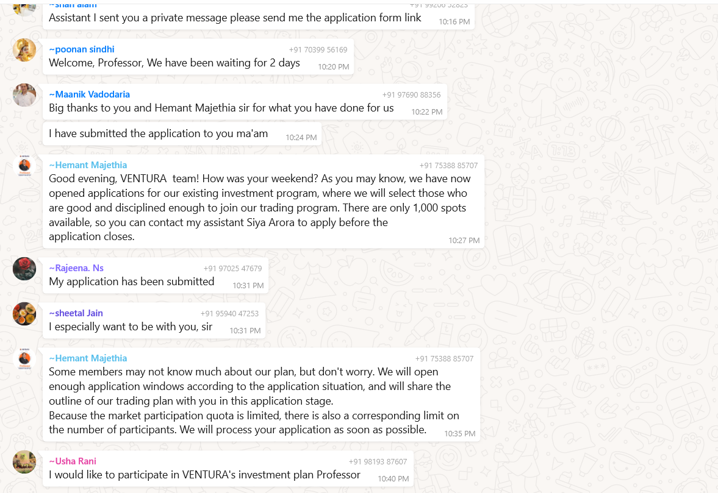Click the 10:35 PM message timestamp
Image resolution: width=718 pixels, height=493 pixels.
coord(460,433)
